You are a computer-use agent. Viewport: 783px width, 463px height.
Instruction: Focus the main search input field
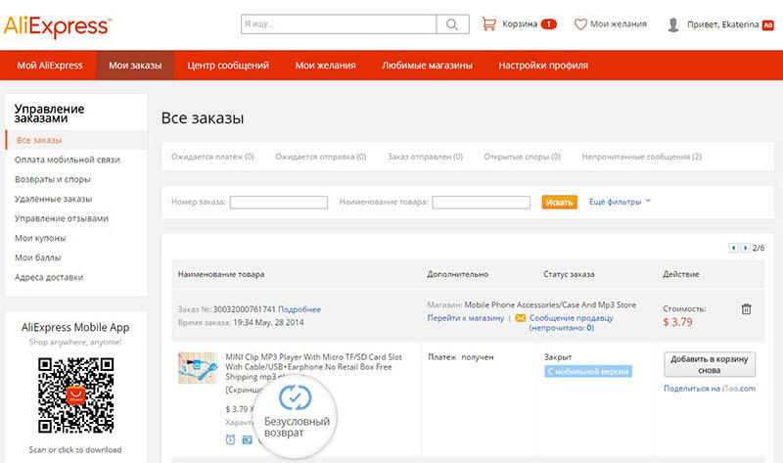pos(339,23)
